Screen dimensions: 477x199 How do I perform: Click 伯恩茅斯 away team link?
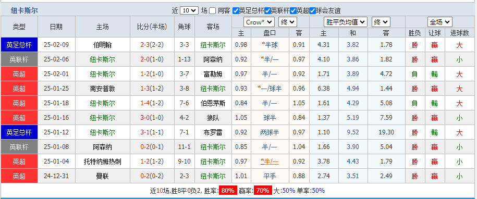213,103
